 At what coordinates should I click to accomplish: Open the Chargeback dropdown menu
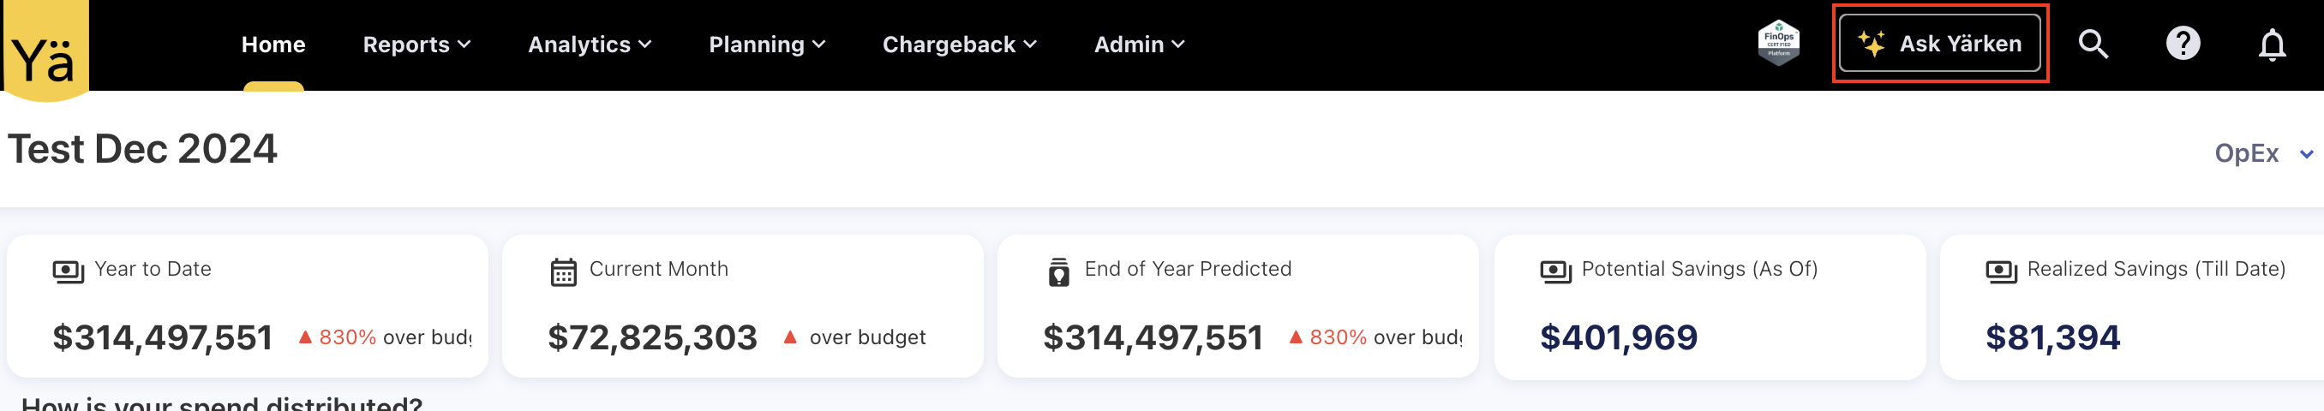click(x=959, y=45)
